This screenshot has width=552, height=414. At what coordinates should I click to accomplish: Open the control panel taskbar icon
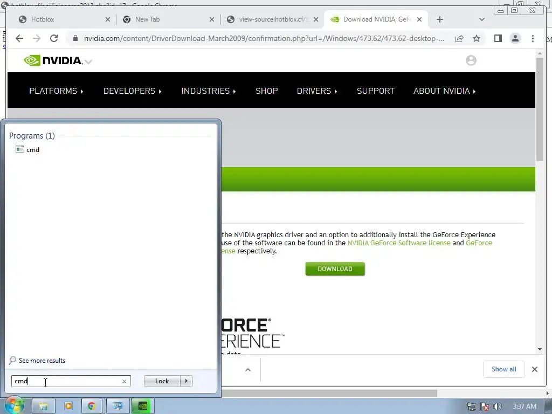point(118,406)
